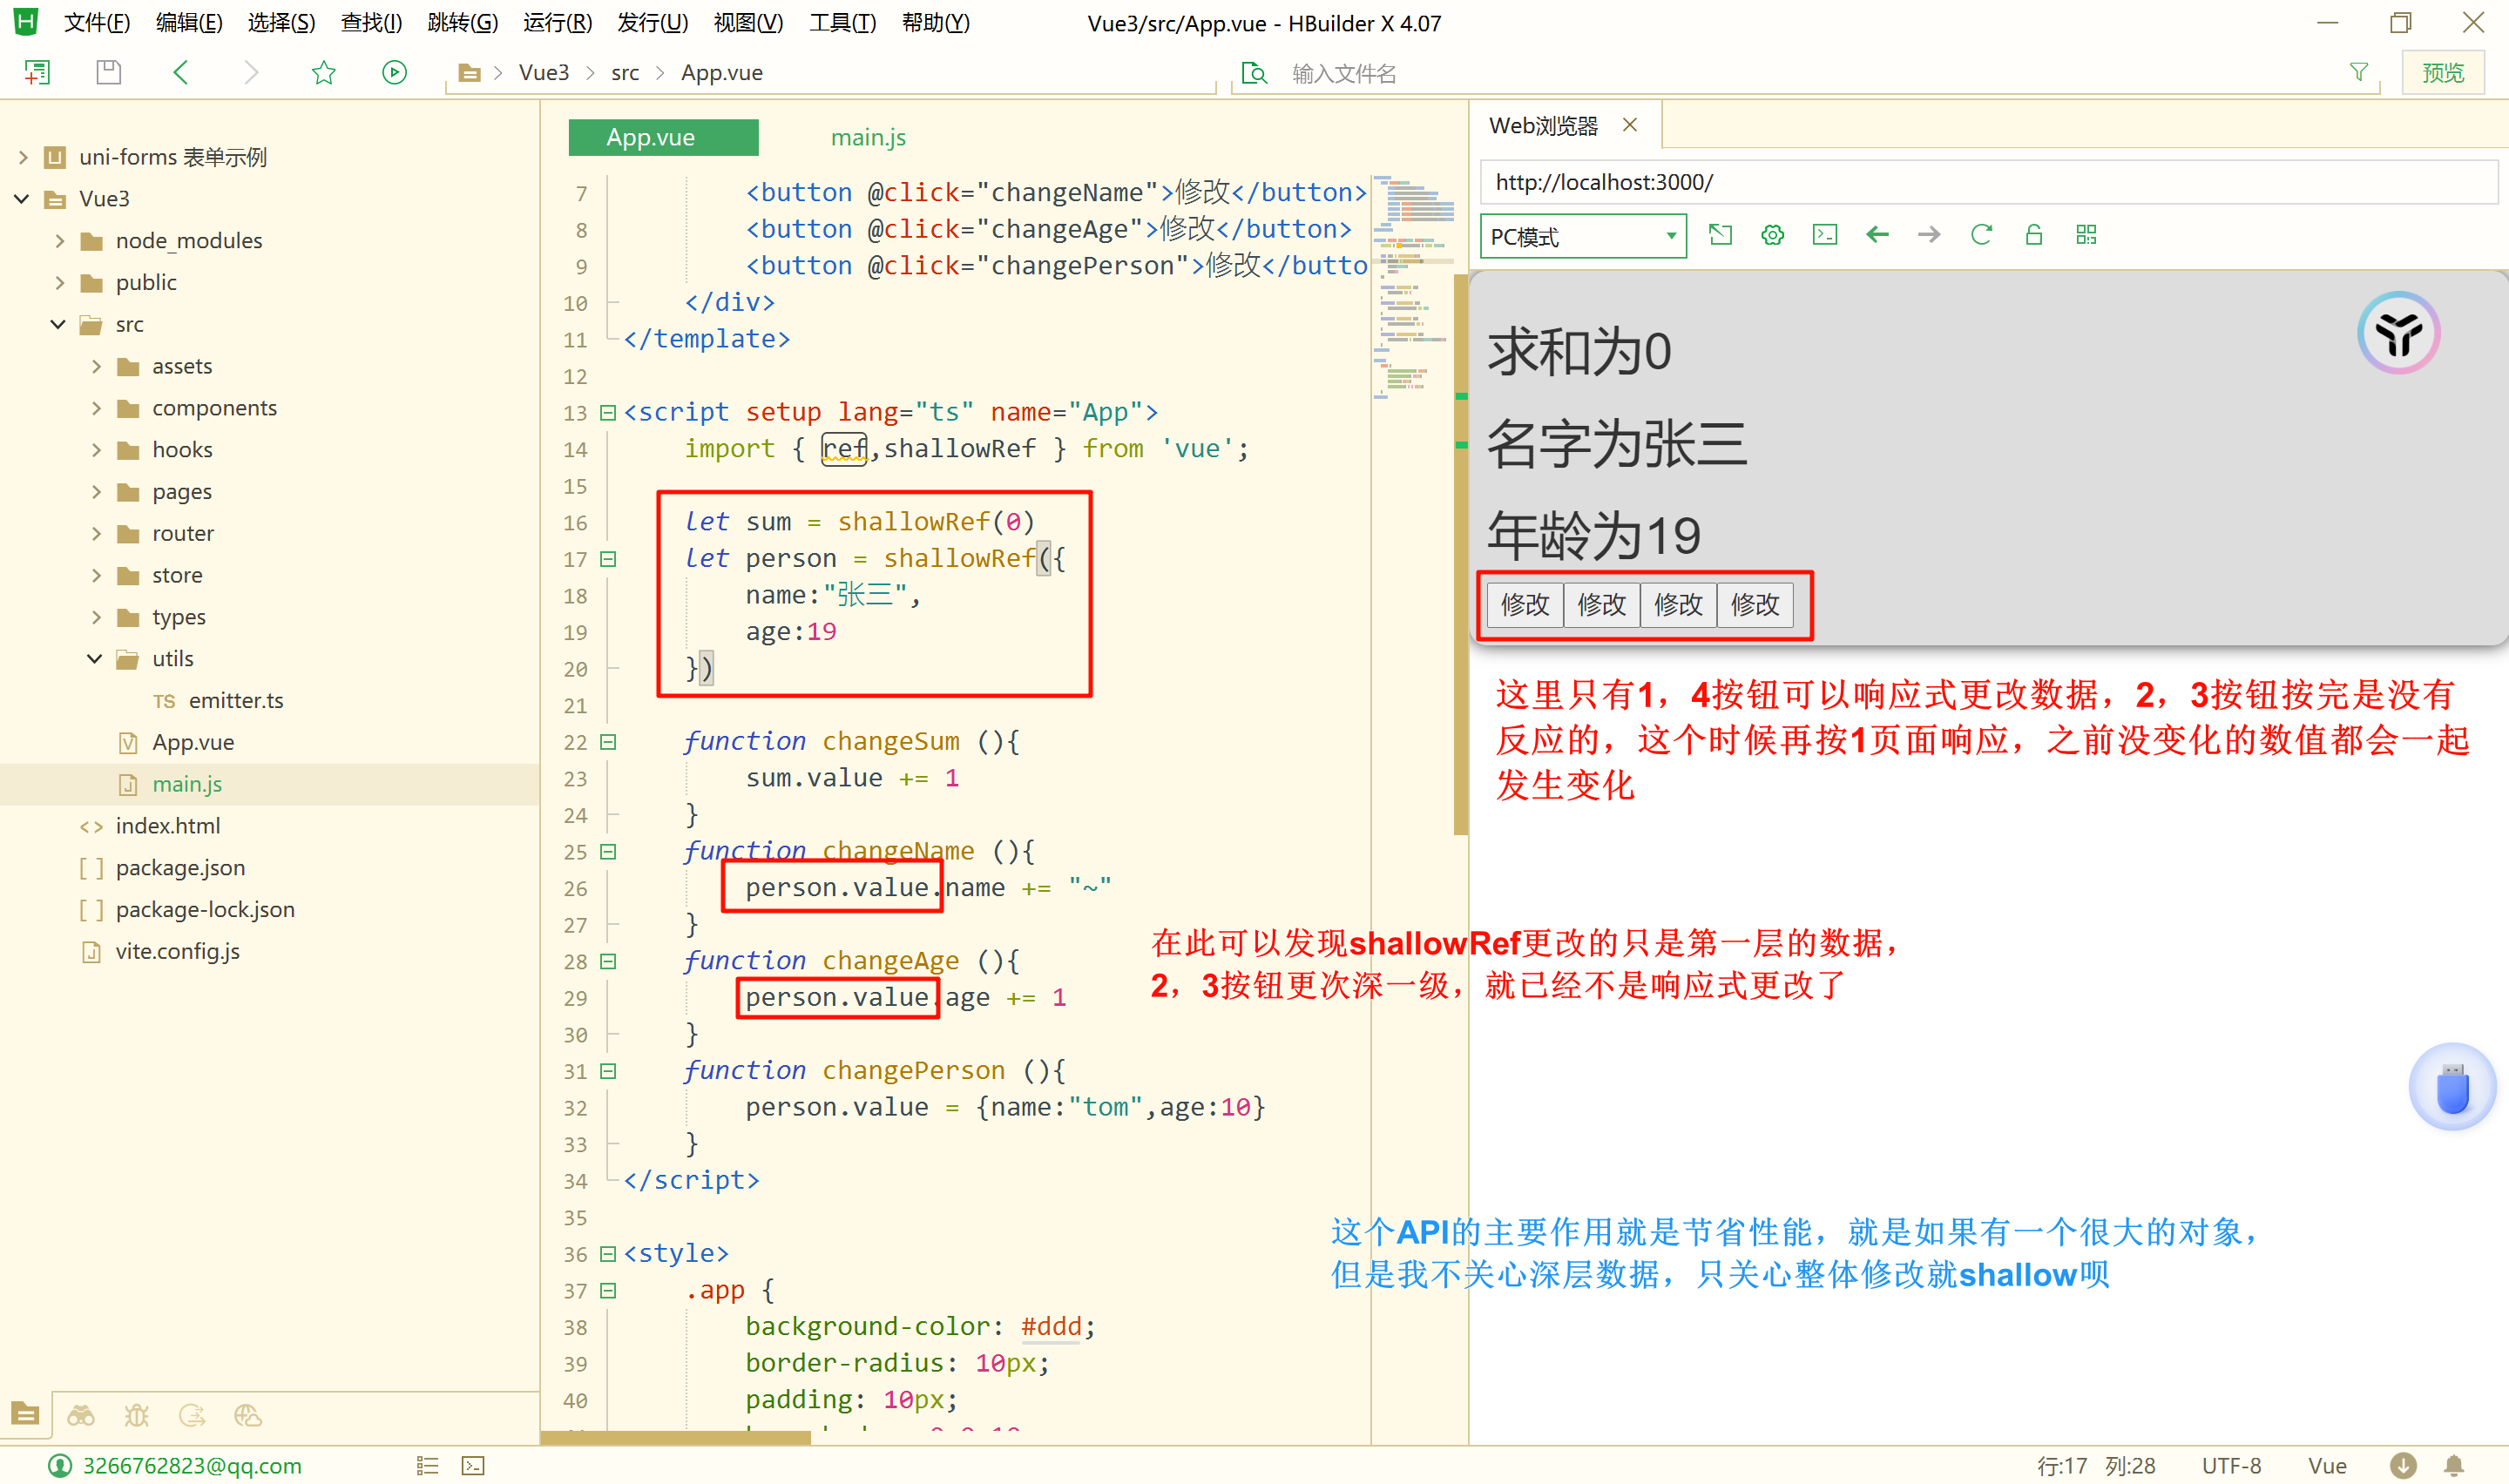This screenshot has height=1484, width=2509.
Task: Open the bell notification icon in status bar
Action: (2454, 1465)
